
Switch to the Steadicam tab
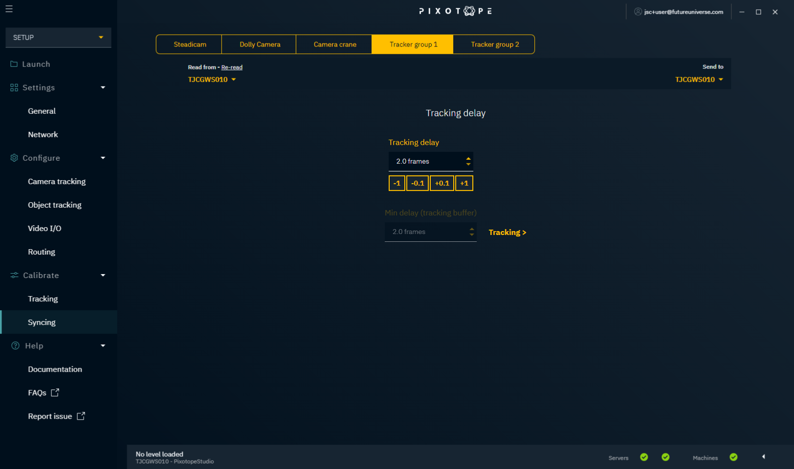click(190, 44)
